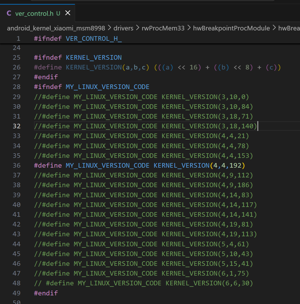Select the ver_control.h tab label
This screenshot has height=304, width=300.
34,13
